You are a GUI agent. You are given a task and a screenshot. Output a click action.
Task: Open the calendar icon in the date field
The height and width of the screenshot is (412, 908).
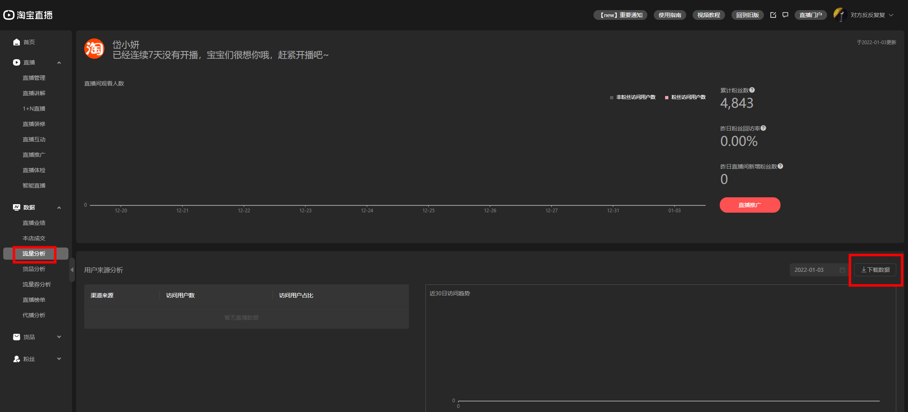point(842,270)
